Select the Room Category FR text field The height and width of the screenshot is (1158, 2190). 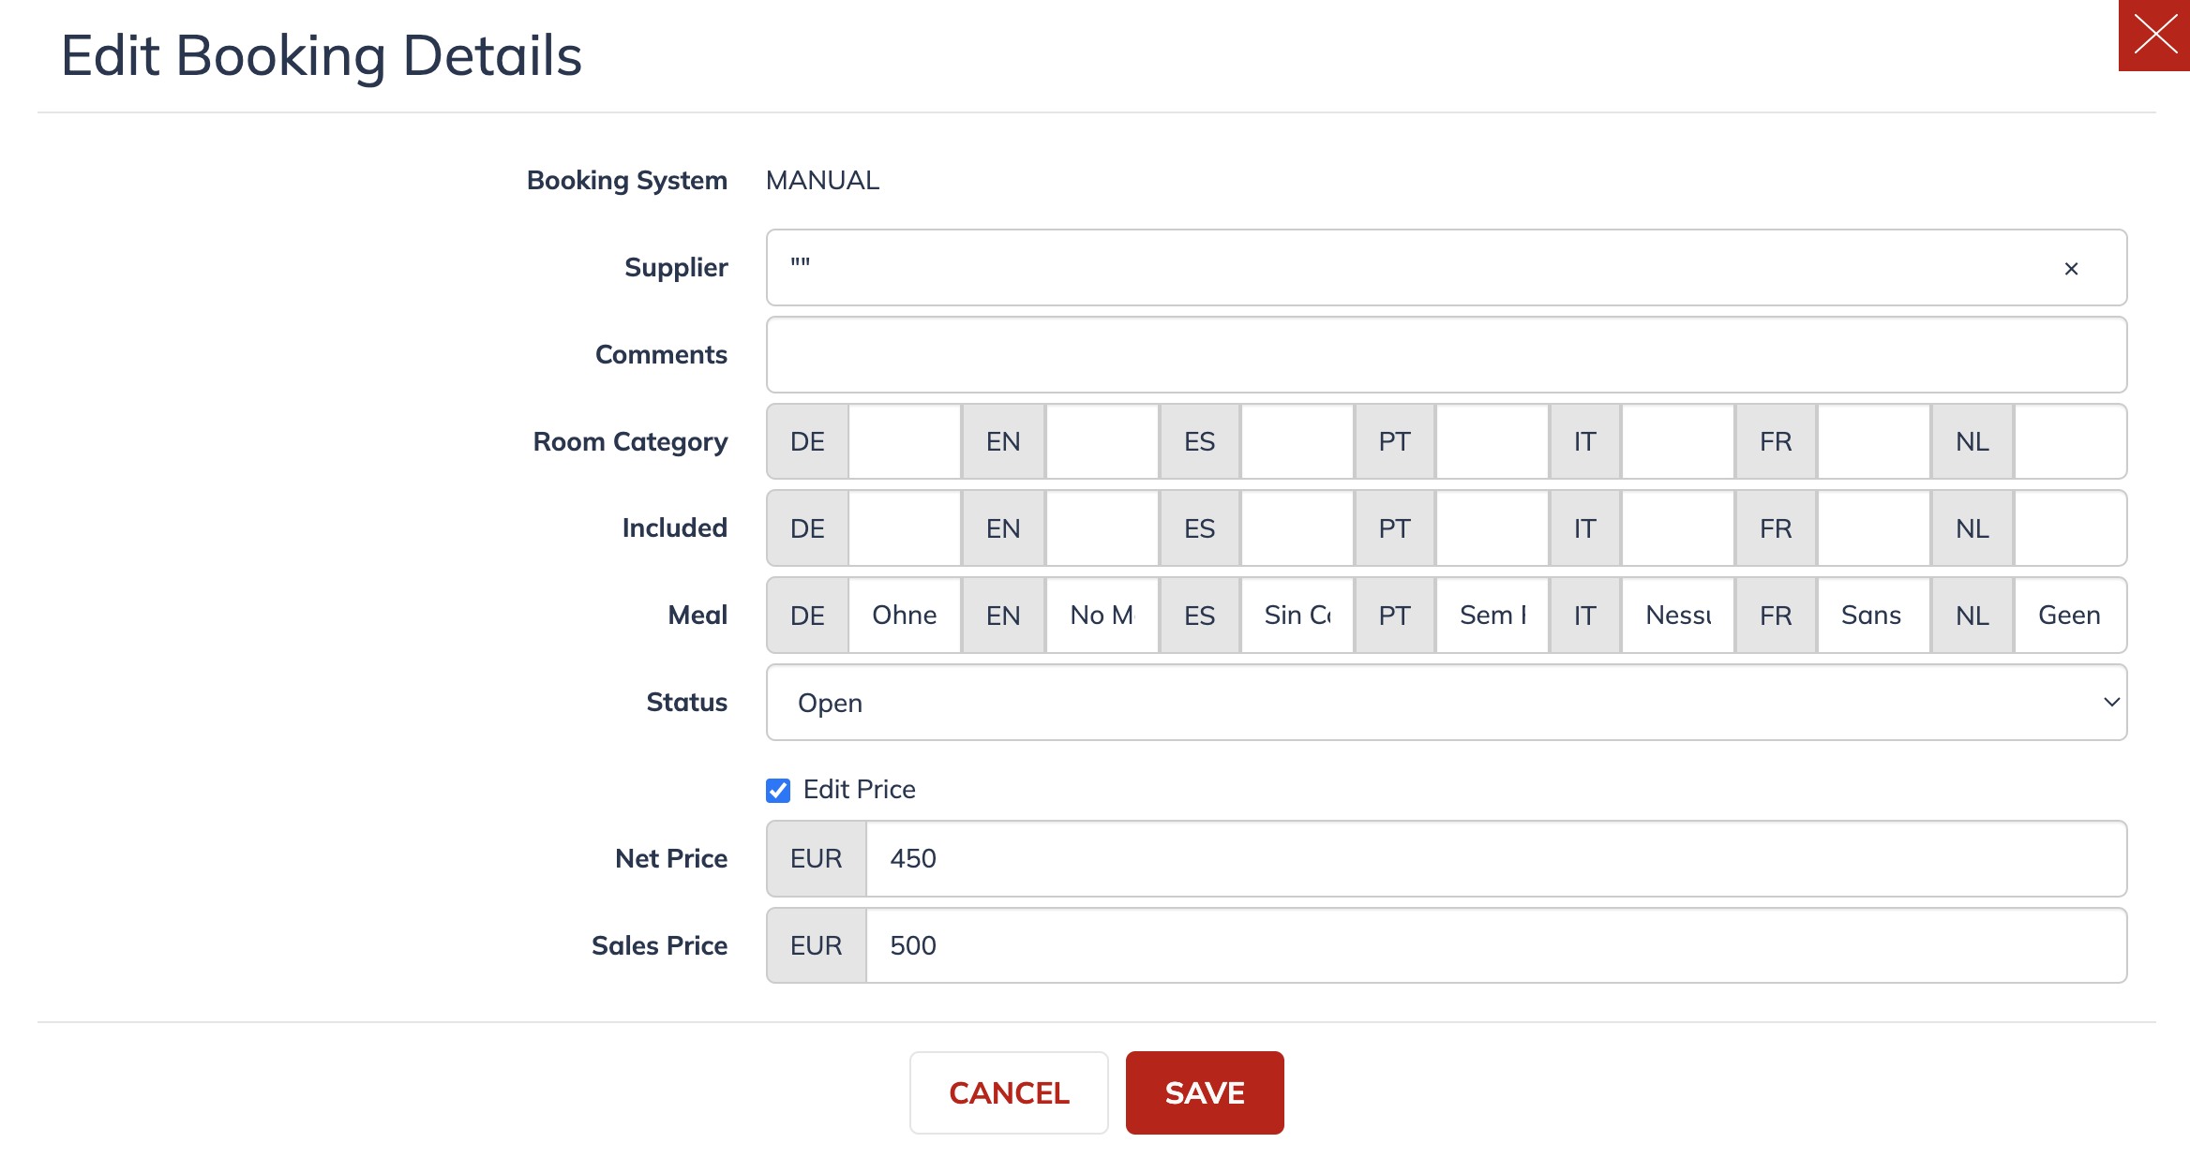[1874, 441]
